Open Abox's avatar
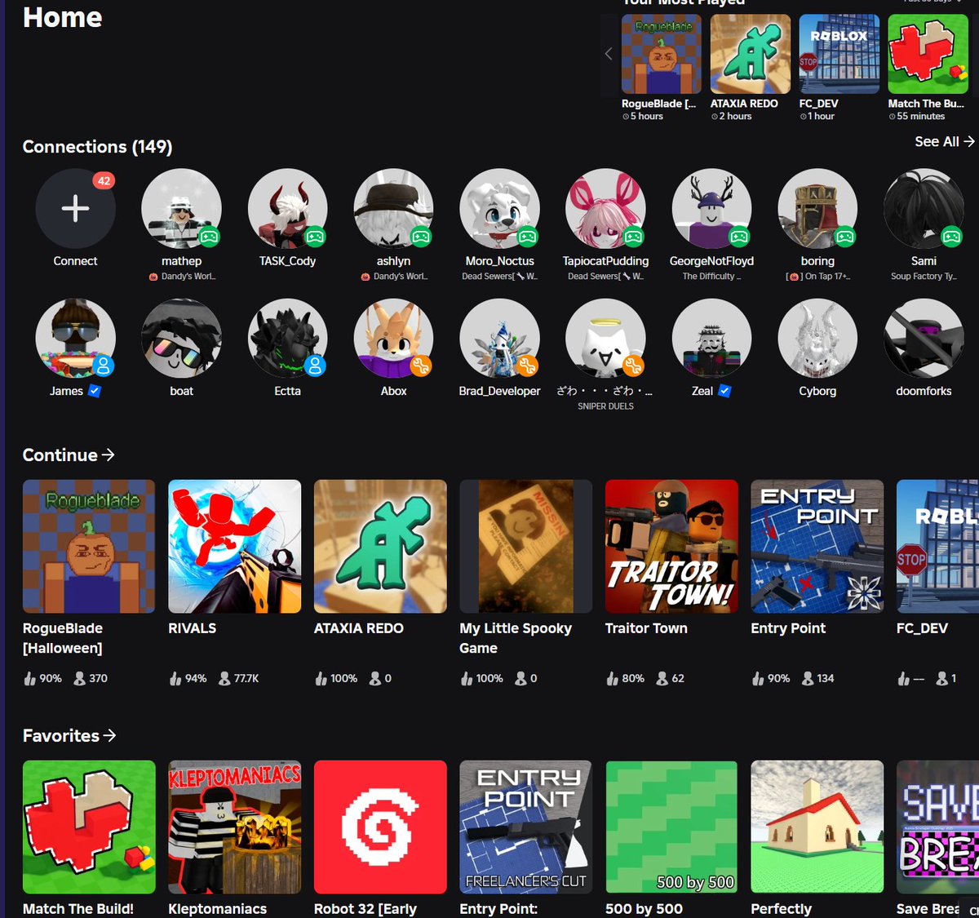Viewport: 979px width, 918px height. click(x=393, y=338)
